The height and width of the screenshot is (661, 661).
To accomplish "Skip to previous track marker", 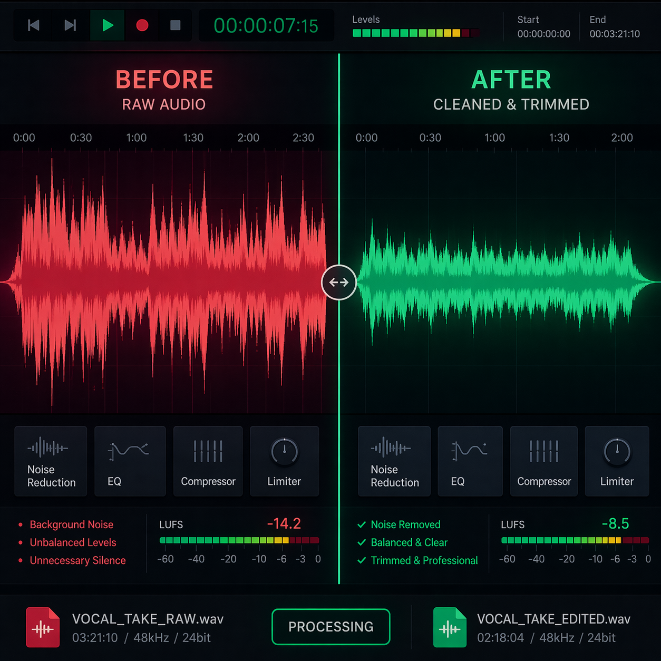I will [34, 25].
